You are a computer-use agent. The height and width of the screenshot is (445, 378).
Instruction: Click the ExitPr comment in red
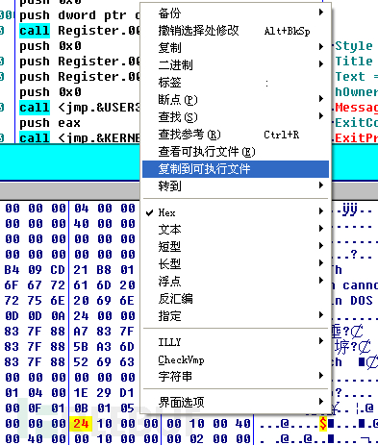tap(357, 138)
